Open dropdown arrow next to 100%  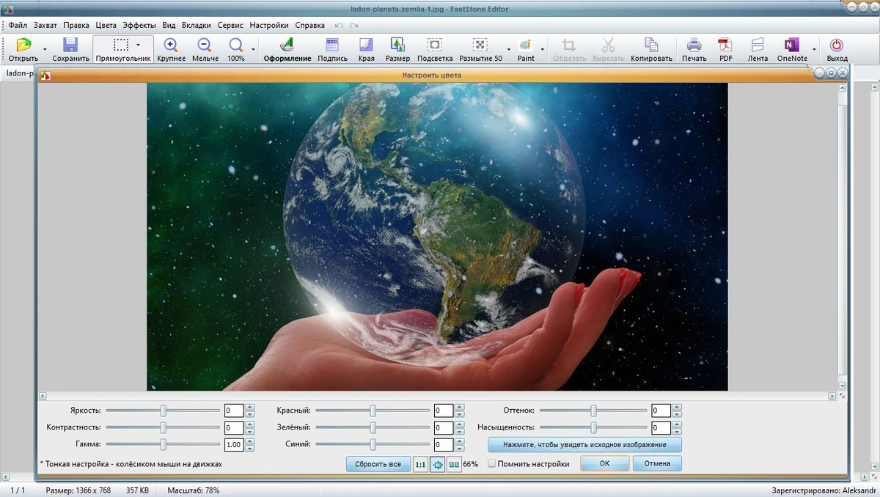[x=254, y=49]
